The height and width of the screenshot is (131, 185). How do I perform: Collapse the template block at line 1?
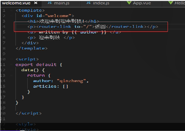pos(11,10)
